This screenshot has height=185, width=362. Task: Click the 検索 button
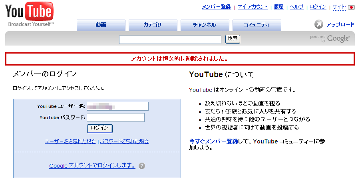pyautogui.click(x=233, y=39)
